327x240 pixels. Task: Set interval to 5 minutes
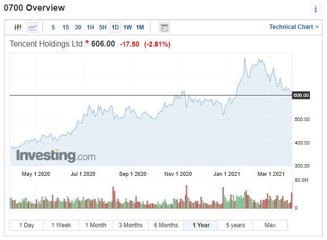(x=53, y=27)
